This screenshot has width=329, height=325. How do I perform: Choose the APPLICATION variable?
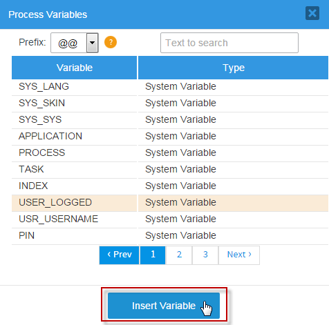click(170, 137)
